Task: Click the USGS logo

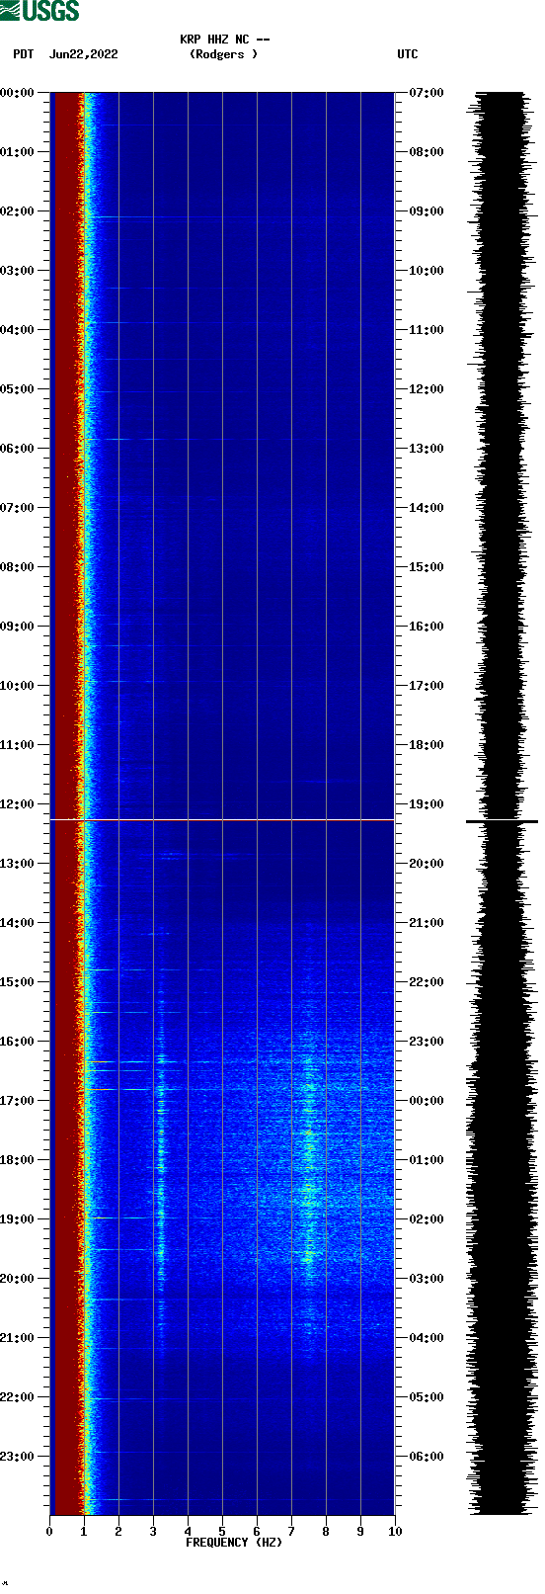Action: tap(39, 11)
